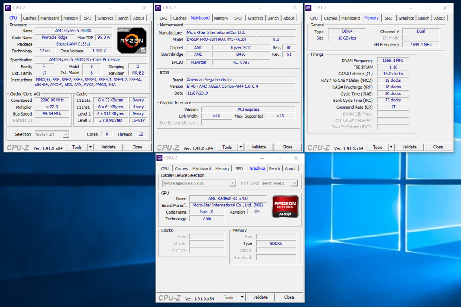This screenshot has height=307, width=461.
Task: Click Validate in the Memory window
Action: coord(409,147)
